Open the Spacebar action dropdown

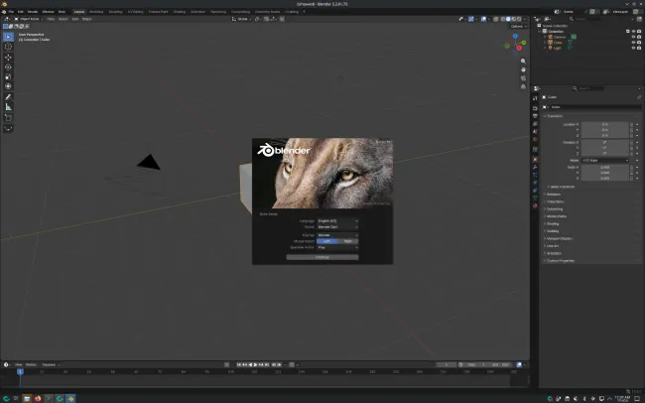coord(337,247)
